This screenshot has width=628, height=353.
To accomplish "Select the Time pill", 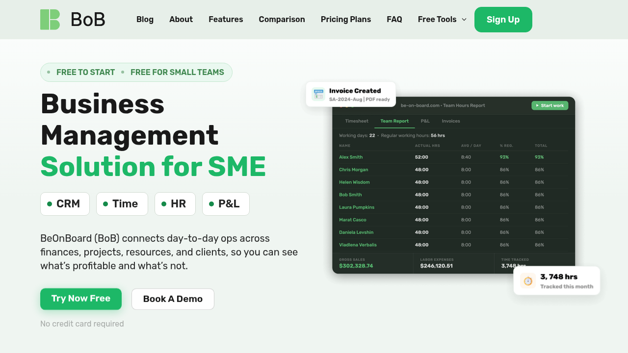I will [122, 204].
